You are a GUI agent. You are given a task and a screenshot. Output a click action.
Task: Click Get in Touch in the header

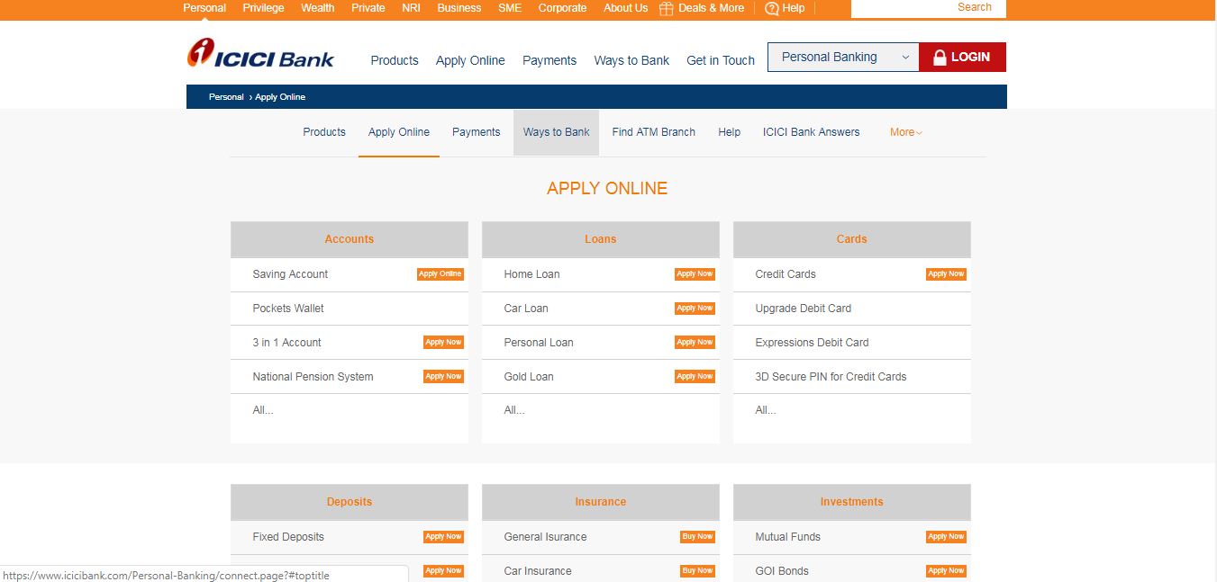click(x=720, y=60)
